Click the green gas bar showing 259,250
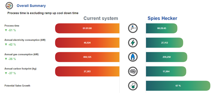 tap(167, 57)
